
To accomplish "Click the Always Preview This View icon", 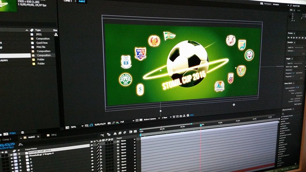I will 67,127.
